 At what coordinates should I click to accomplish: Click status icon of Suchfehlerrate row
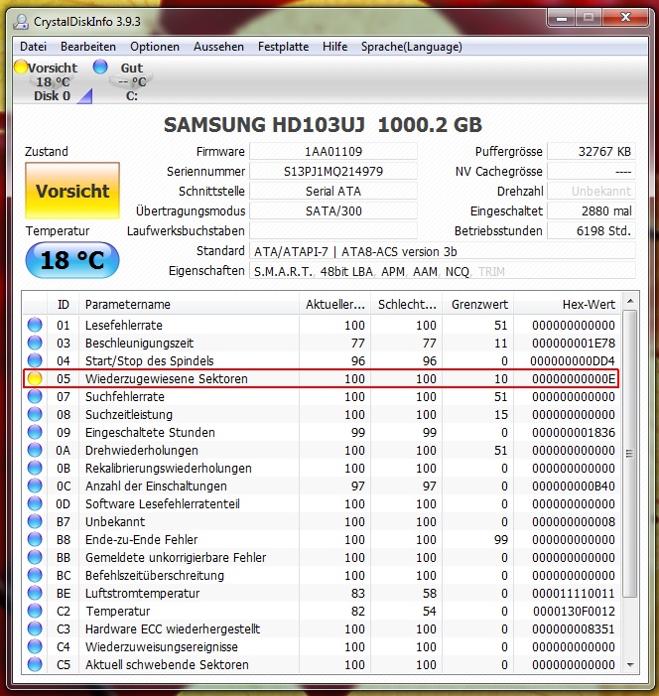[35, 396]
